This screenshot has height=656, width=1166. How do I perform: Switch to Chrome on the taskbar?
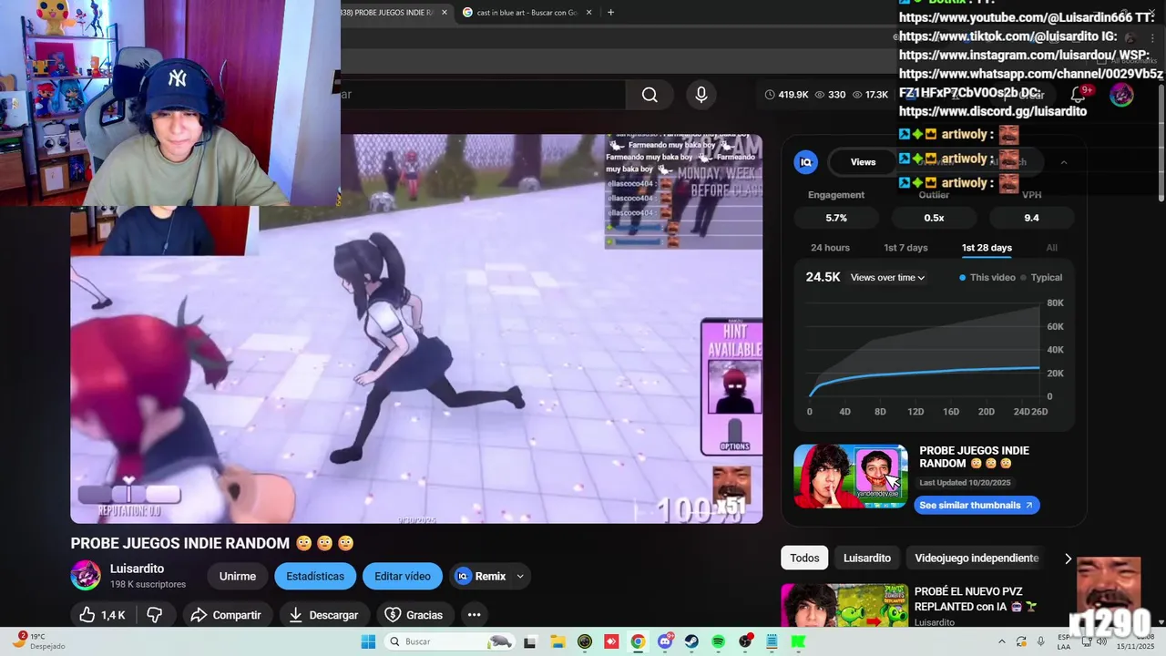638,641
